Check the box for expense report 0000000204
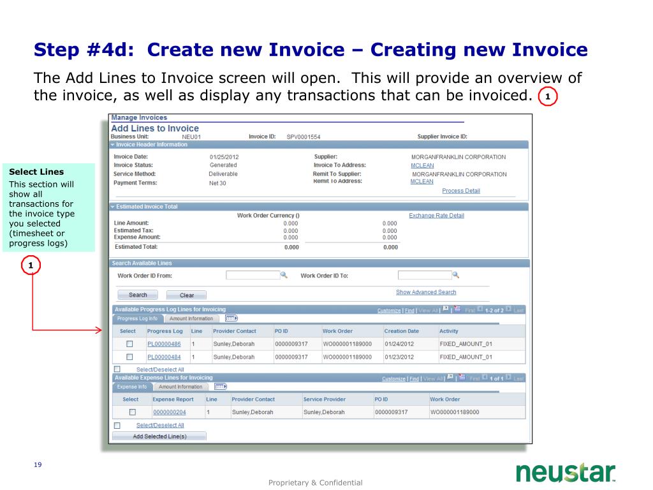653x490 pixels. pos(133,412)
